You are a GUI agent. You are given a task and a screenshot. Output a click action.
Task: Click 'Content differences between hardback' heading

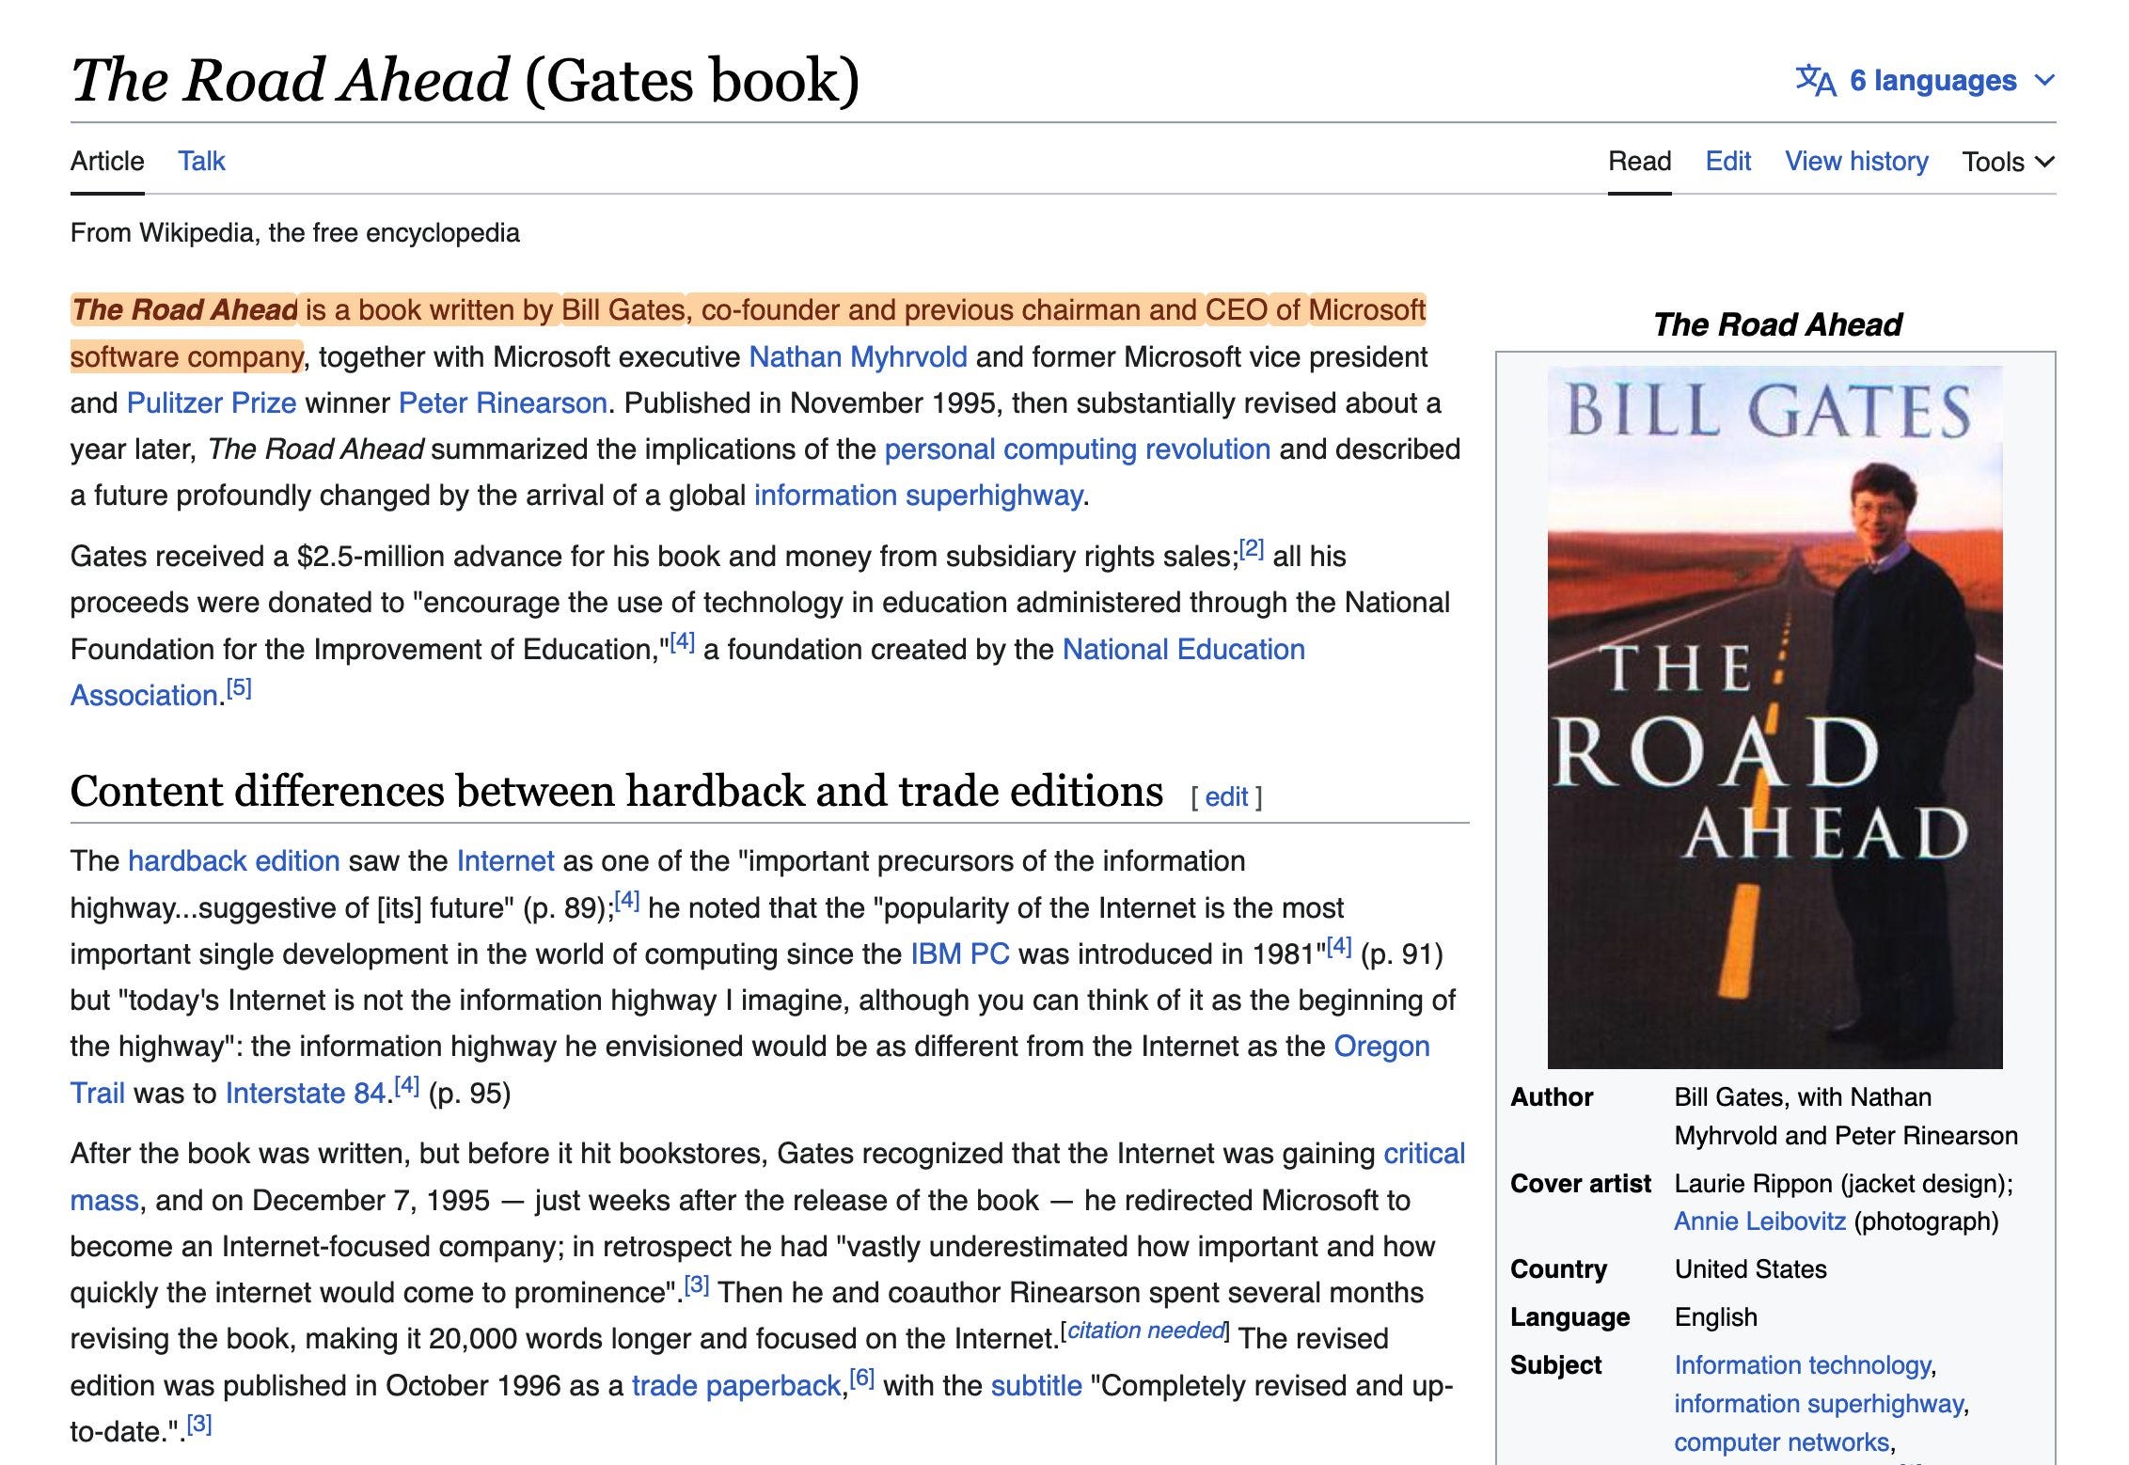coord(616,791)
